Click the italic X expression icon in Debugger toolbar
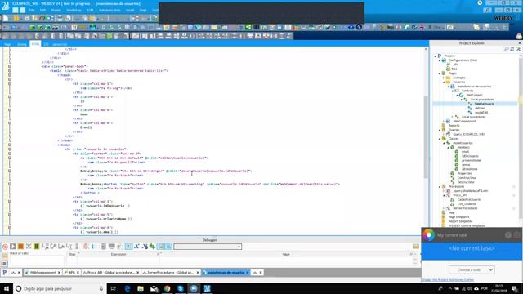The image size is (523, 294). tap(136, 247)
